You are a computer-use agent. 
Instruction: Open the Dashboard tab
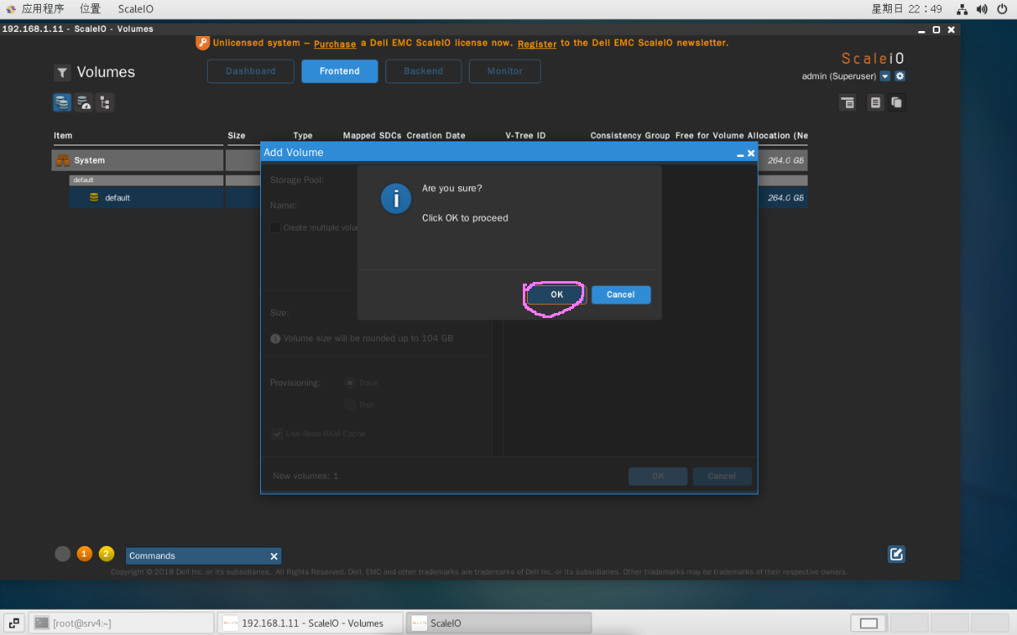coord(250,71)
